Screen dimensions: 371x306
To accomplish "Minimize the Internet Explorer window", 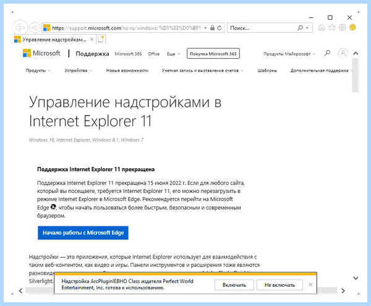I will click(311, 17).
